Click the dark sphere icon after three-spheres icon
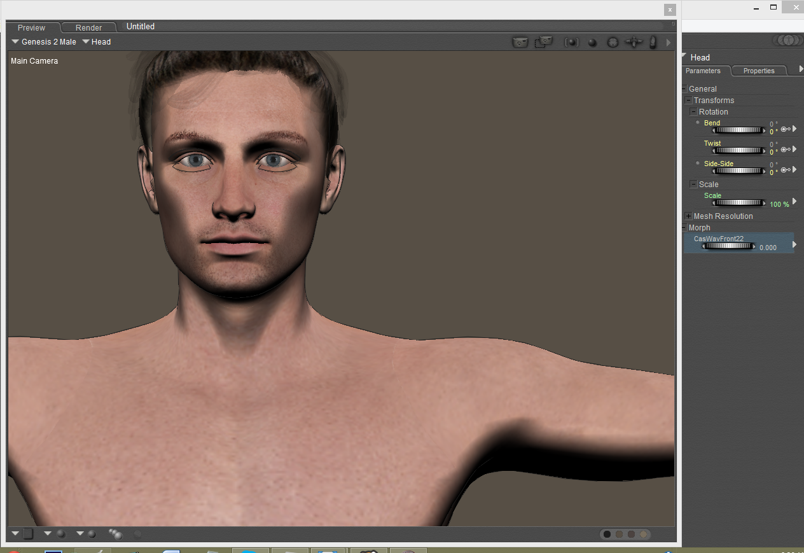Image resolution: width=804 pixels, height=553 pixels. point(137,533)
